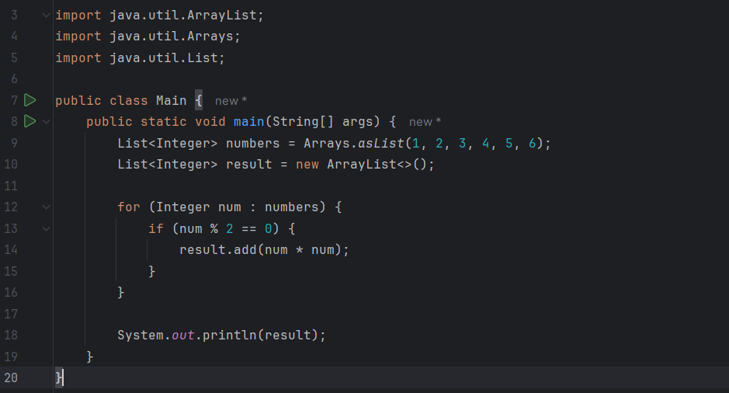Place cursor on empty line 11
Screen dimensions: 729x393
click(x=391, y=186)
